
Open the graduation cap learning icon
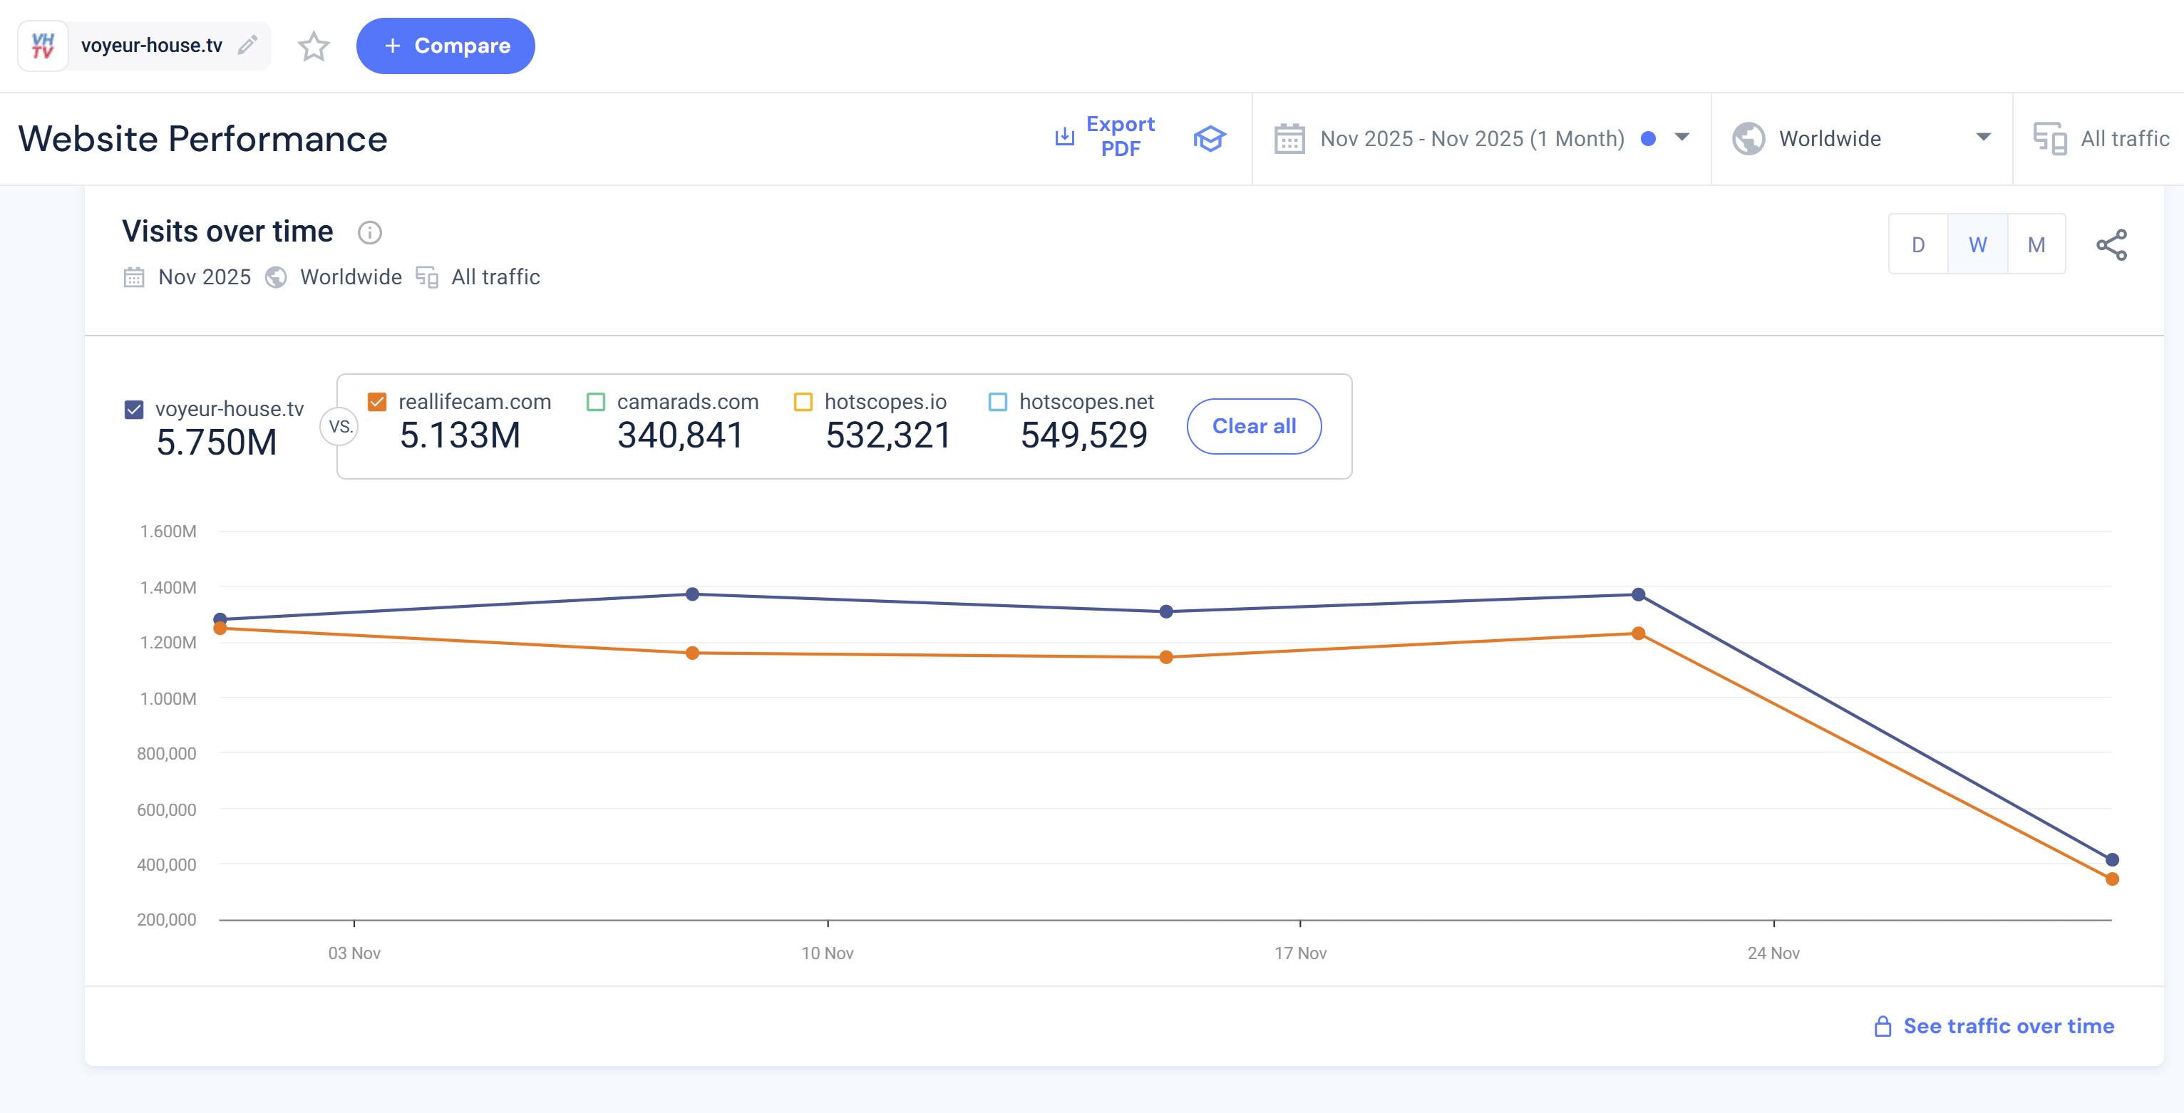1209,138
